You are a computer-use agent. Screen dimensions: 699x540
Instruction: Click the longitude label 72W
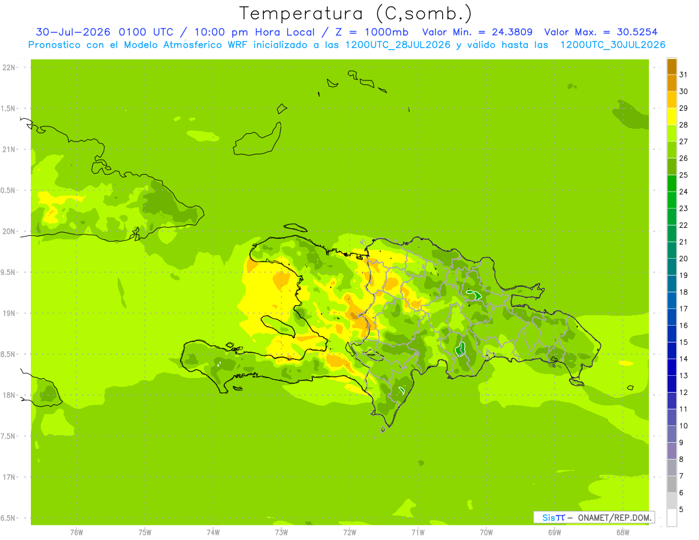click(x=349, y=532)
